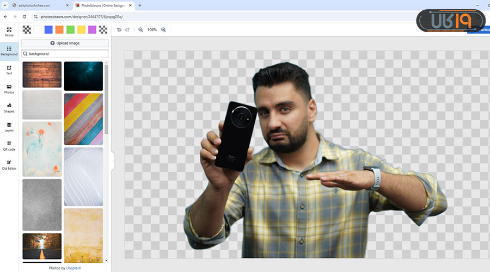This screenshot has width=490, height=272.
Task: Switch to the Old Editor
Action: [9, 164]
